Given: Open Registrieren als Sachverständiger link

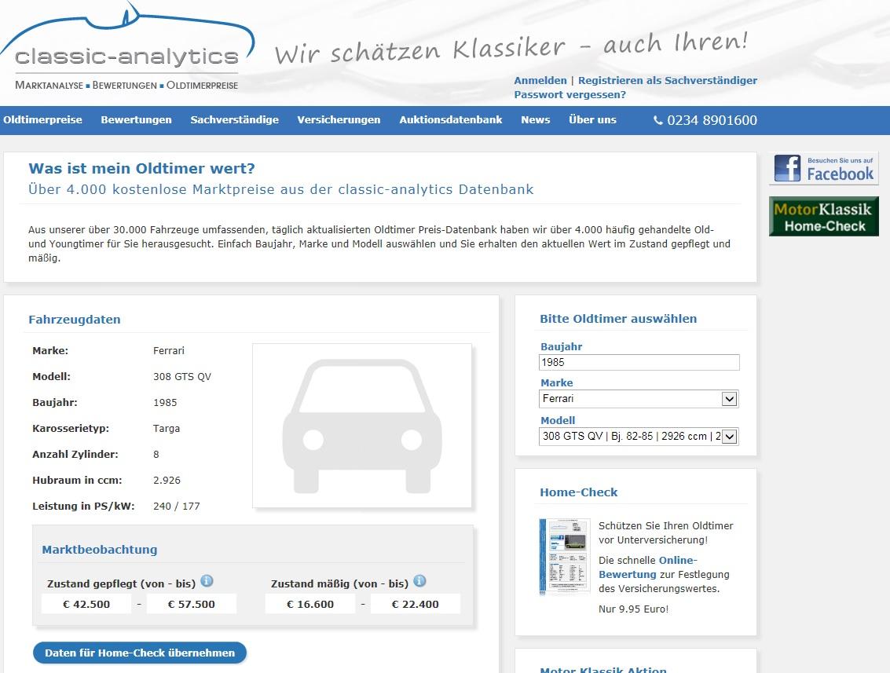Looking at the screenshot, I should click(x=667, y=80).
